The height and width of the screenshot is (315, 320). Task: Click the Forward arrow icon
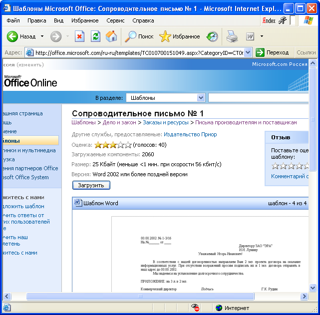pyautogui.click(x=56, y=36)
